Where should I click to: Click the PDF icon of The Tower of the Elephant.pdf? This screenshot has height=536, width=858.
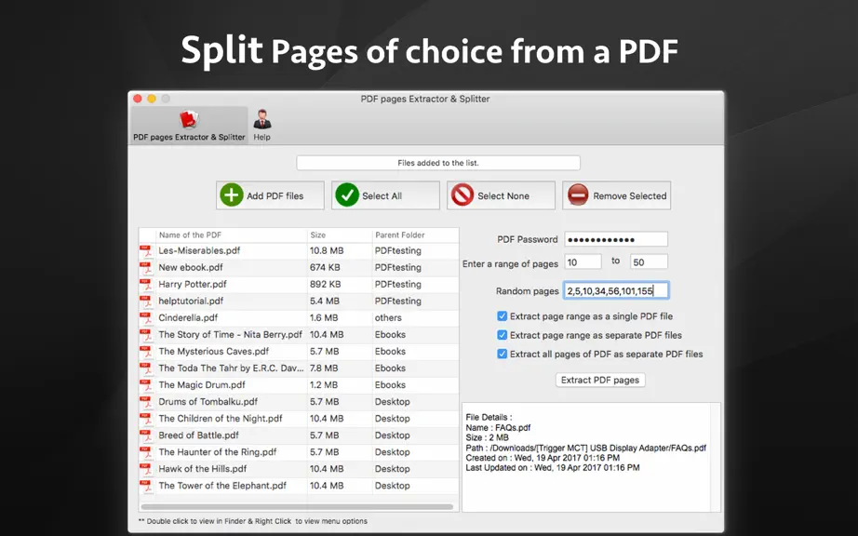tap(146, 486)
